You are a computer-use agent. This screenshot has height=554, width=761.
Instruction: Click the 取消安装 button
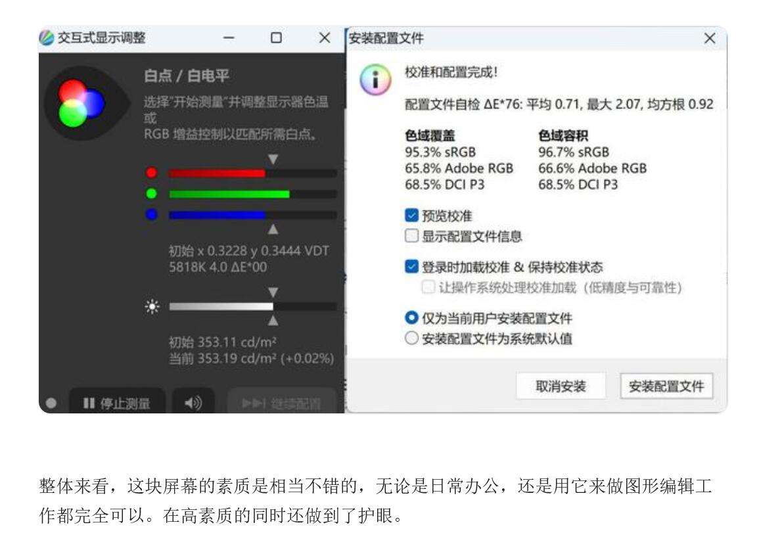click(561, 386)
